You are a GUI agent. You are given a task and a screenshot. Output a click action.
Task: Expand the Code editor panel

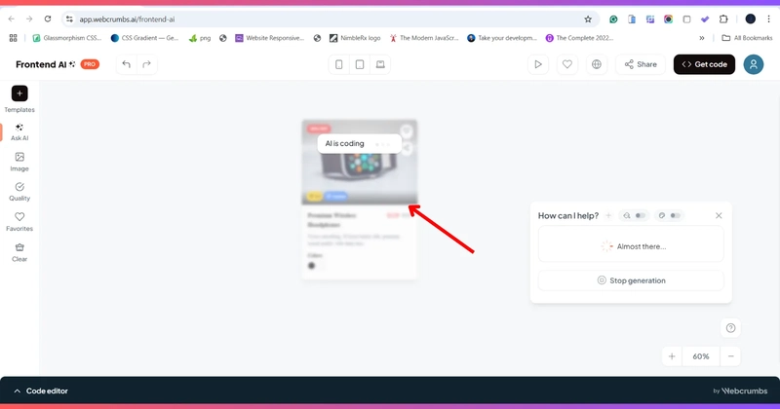41,391
